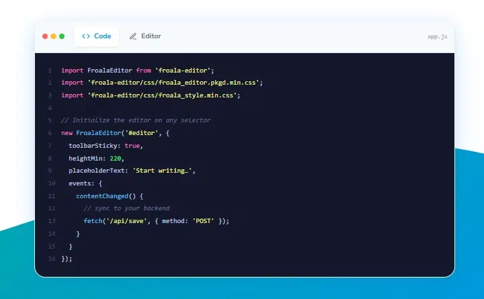
Task: Click the froala_style.min.css import path
Action: tap(162, 95)
